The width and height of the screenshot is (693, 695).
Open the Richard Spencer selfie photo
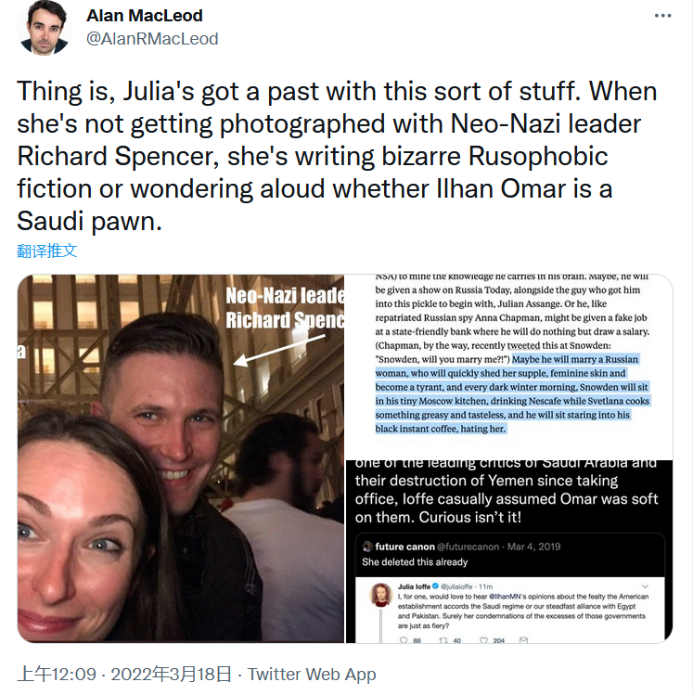pos(180,458)
